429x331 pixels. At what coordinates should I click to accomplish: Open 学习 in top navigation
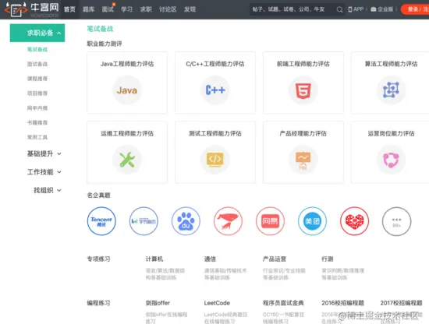click(x=126, y=9)
